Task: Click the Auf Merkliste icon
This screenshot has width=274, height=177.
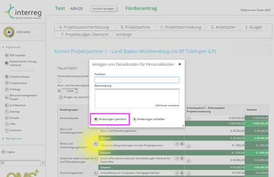Action: pos(6,105)
